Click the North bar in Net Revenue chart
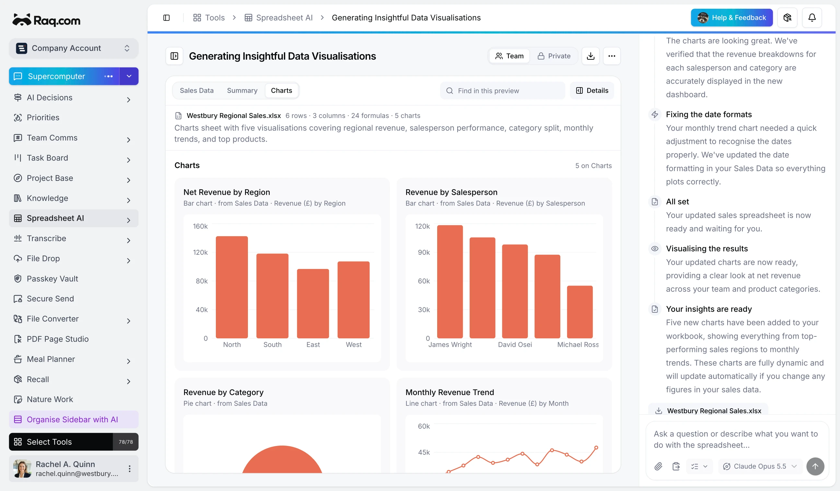This screenshot has width=840, height=491. (232, 287)
